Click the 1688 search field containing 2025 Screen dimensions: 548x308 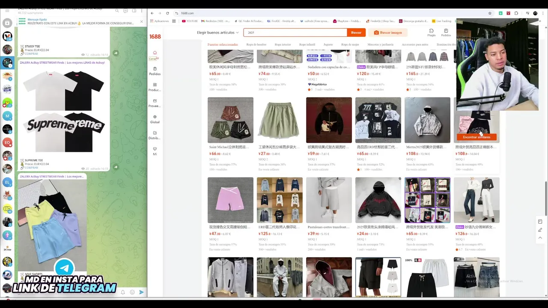point(295,33)
